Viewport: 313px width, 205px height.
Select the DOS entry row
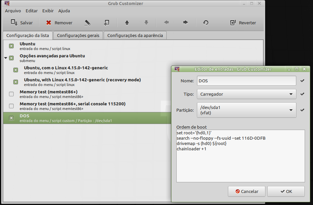[87, 118]
